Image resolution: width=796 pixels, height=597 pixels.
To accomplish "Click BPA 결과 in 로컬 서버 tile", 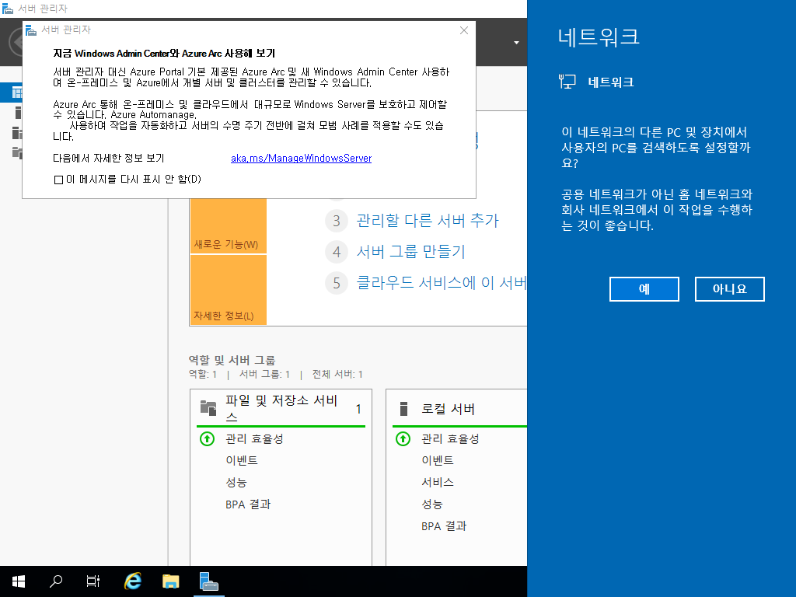I will click(444, 526).
